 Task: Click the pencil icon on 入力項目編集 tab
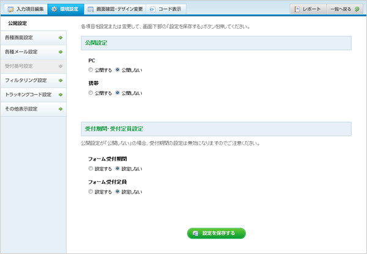pos(10,9)
